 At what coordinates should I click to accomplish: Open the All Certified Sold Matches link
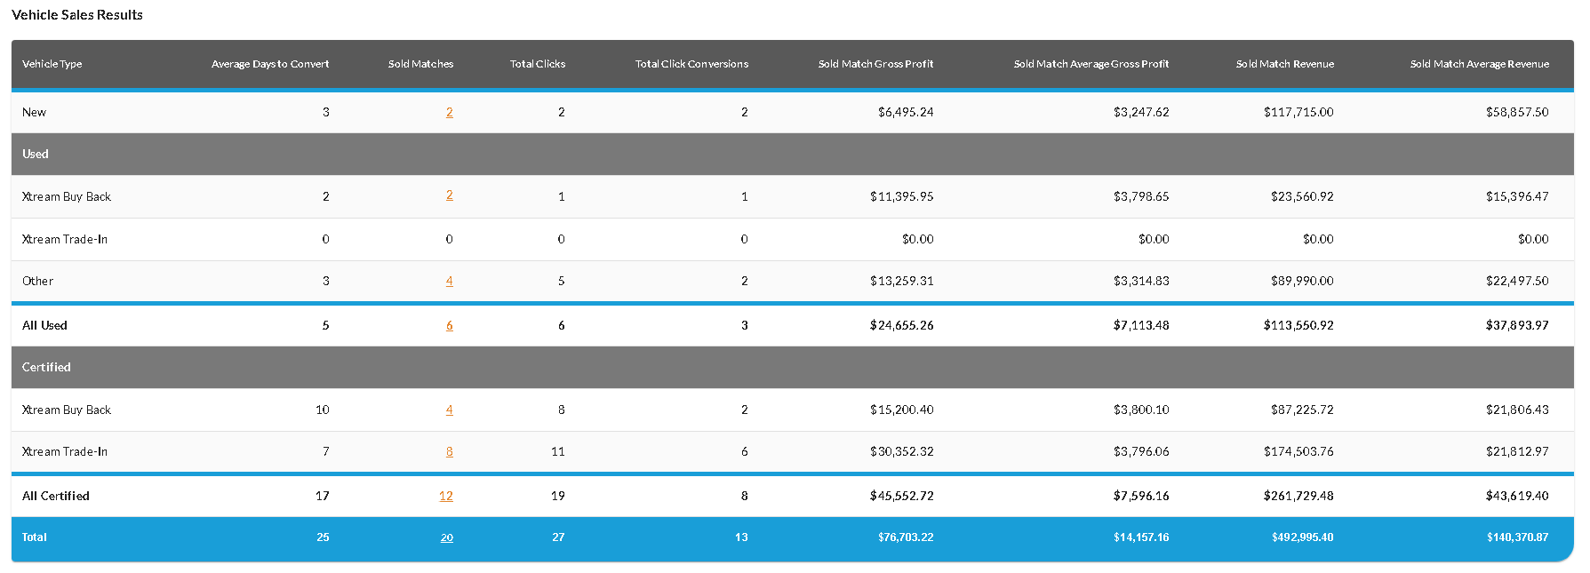(446, 497)
